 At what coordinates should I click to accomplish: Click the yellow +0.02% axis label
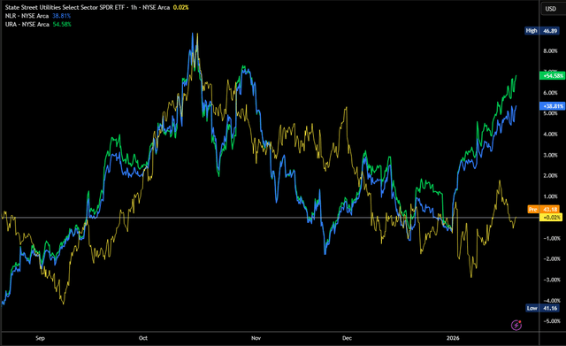click(x=551, y=218)
